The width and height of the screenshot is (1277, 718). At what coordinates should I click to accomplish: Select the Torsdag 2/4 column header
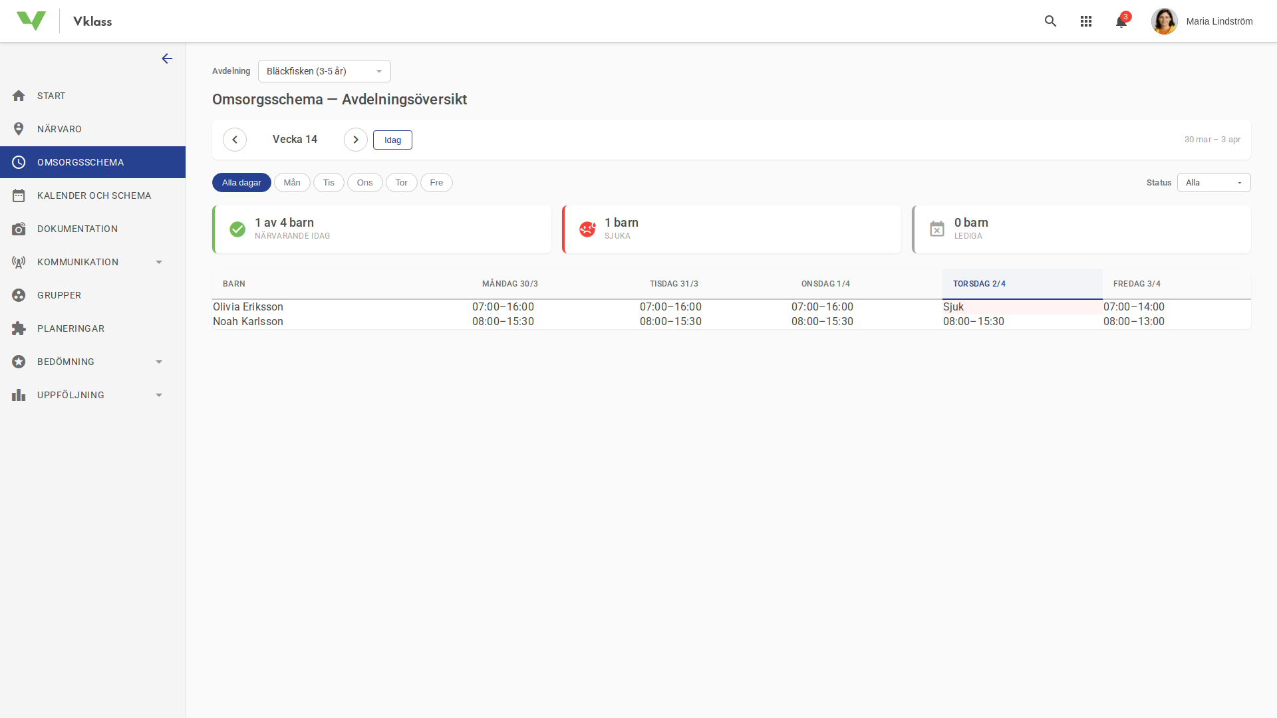979,284
